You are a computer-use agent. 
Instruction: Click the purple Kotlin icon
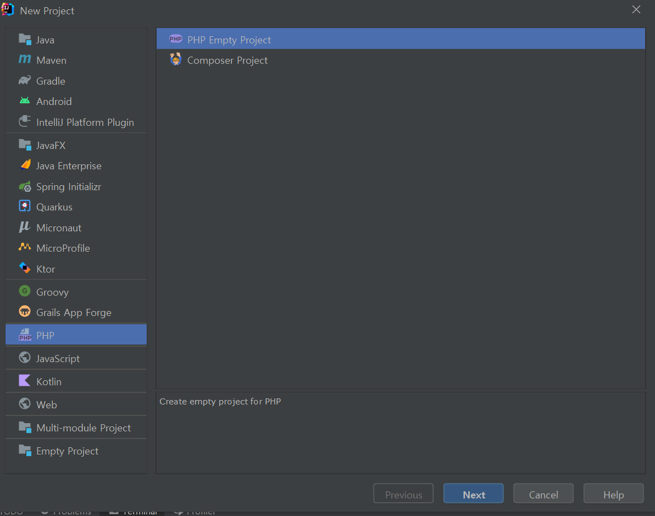25,381
